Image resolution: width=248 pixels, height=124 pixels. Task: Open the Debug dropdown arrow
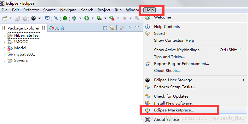(80, 18)
